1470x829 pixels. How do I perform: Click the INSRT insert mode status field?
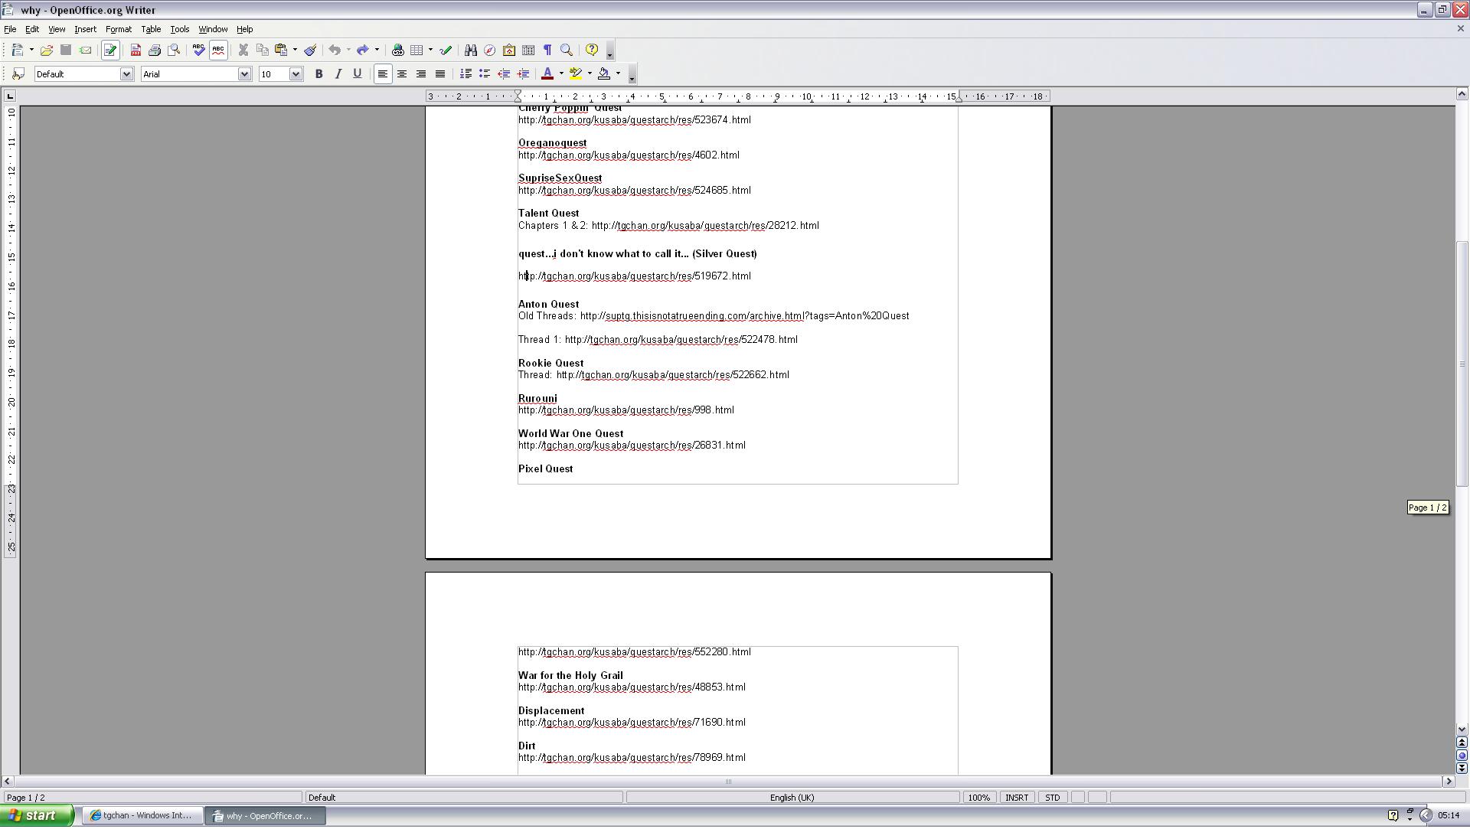(x=1016, y=798)
